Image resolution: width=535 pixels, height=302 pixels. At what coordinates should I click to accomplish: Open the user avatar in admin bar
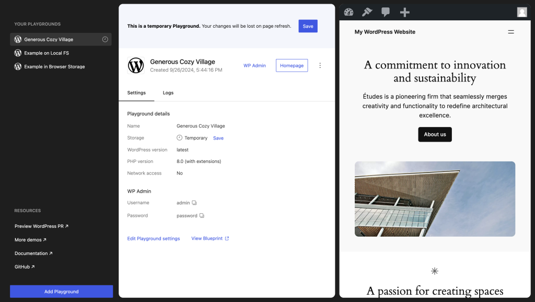coord(522,13)
